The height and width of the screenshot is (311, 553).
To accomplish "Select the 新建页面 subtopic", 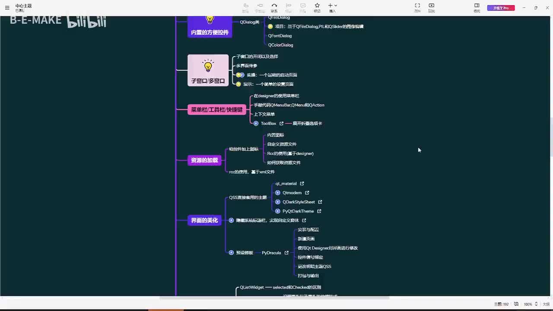I will [x=306, y=239].
